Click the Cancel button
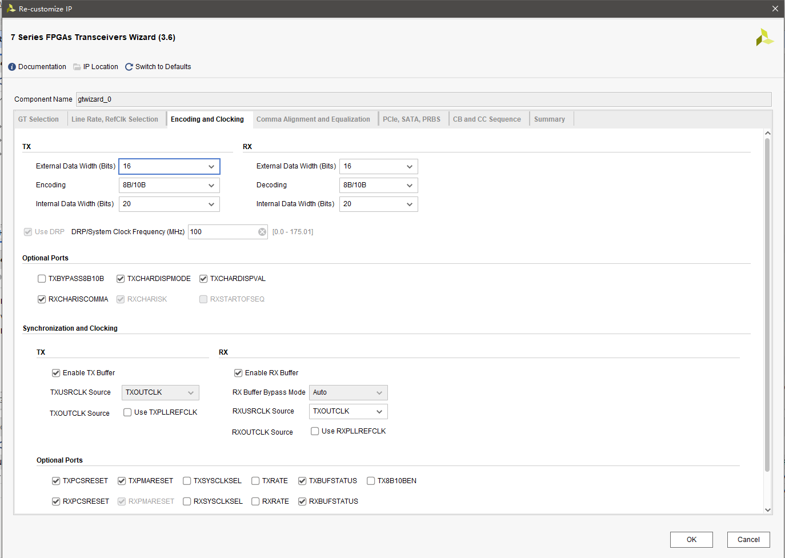Screen dimensions: 785x558 (x=748, y=540)
